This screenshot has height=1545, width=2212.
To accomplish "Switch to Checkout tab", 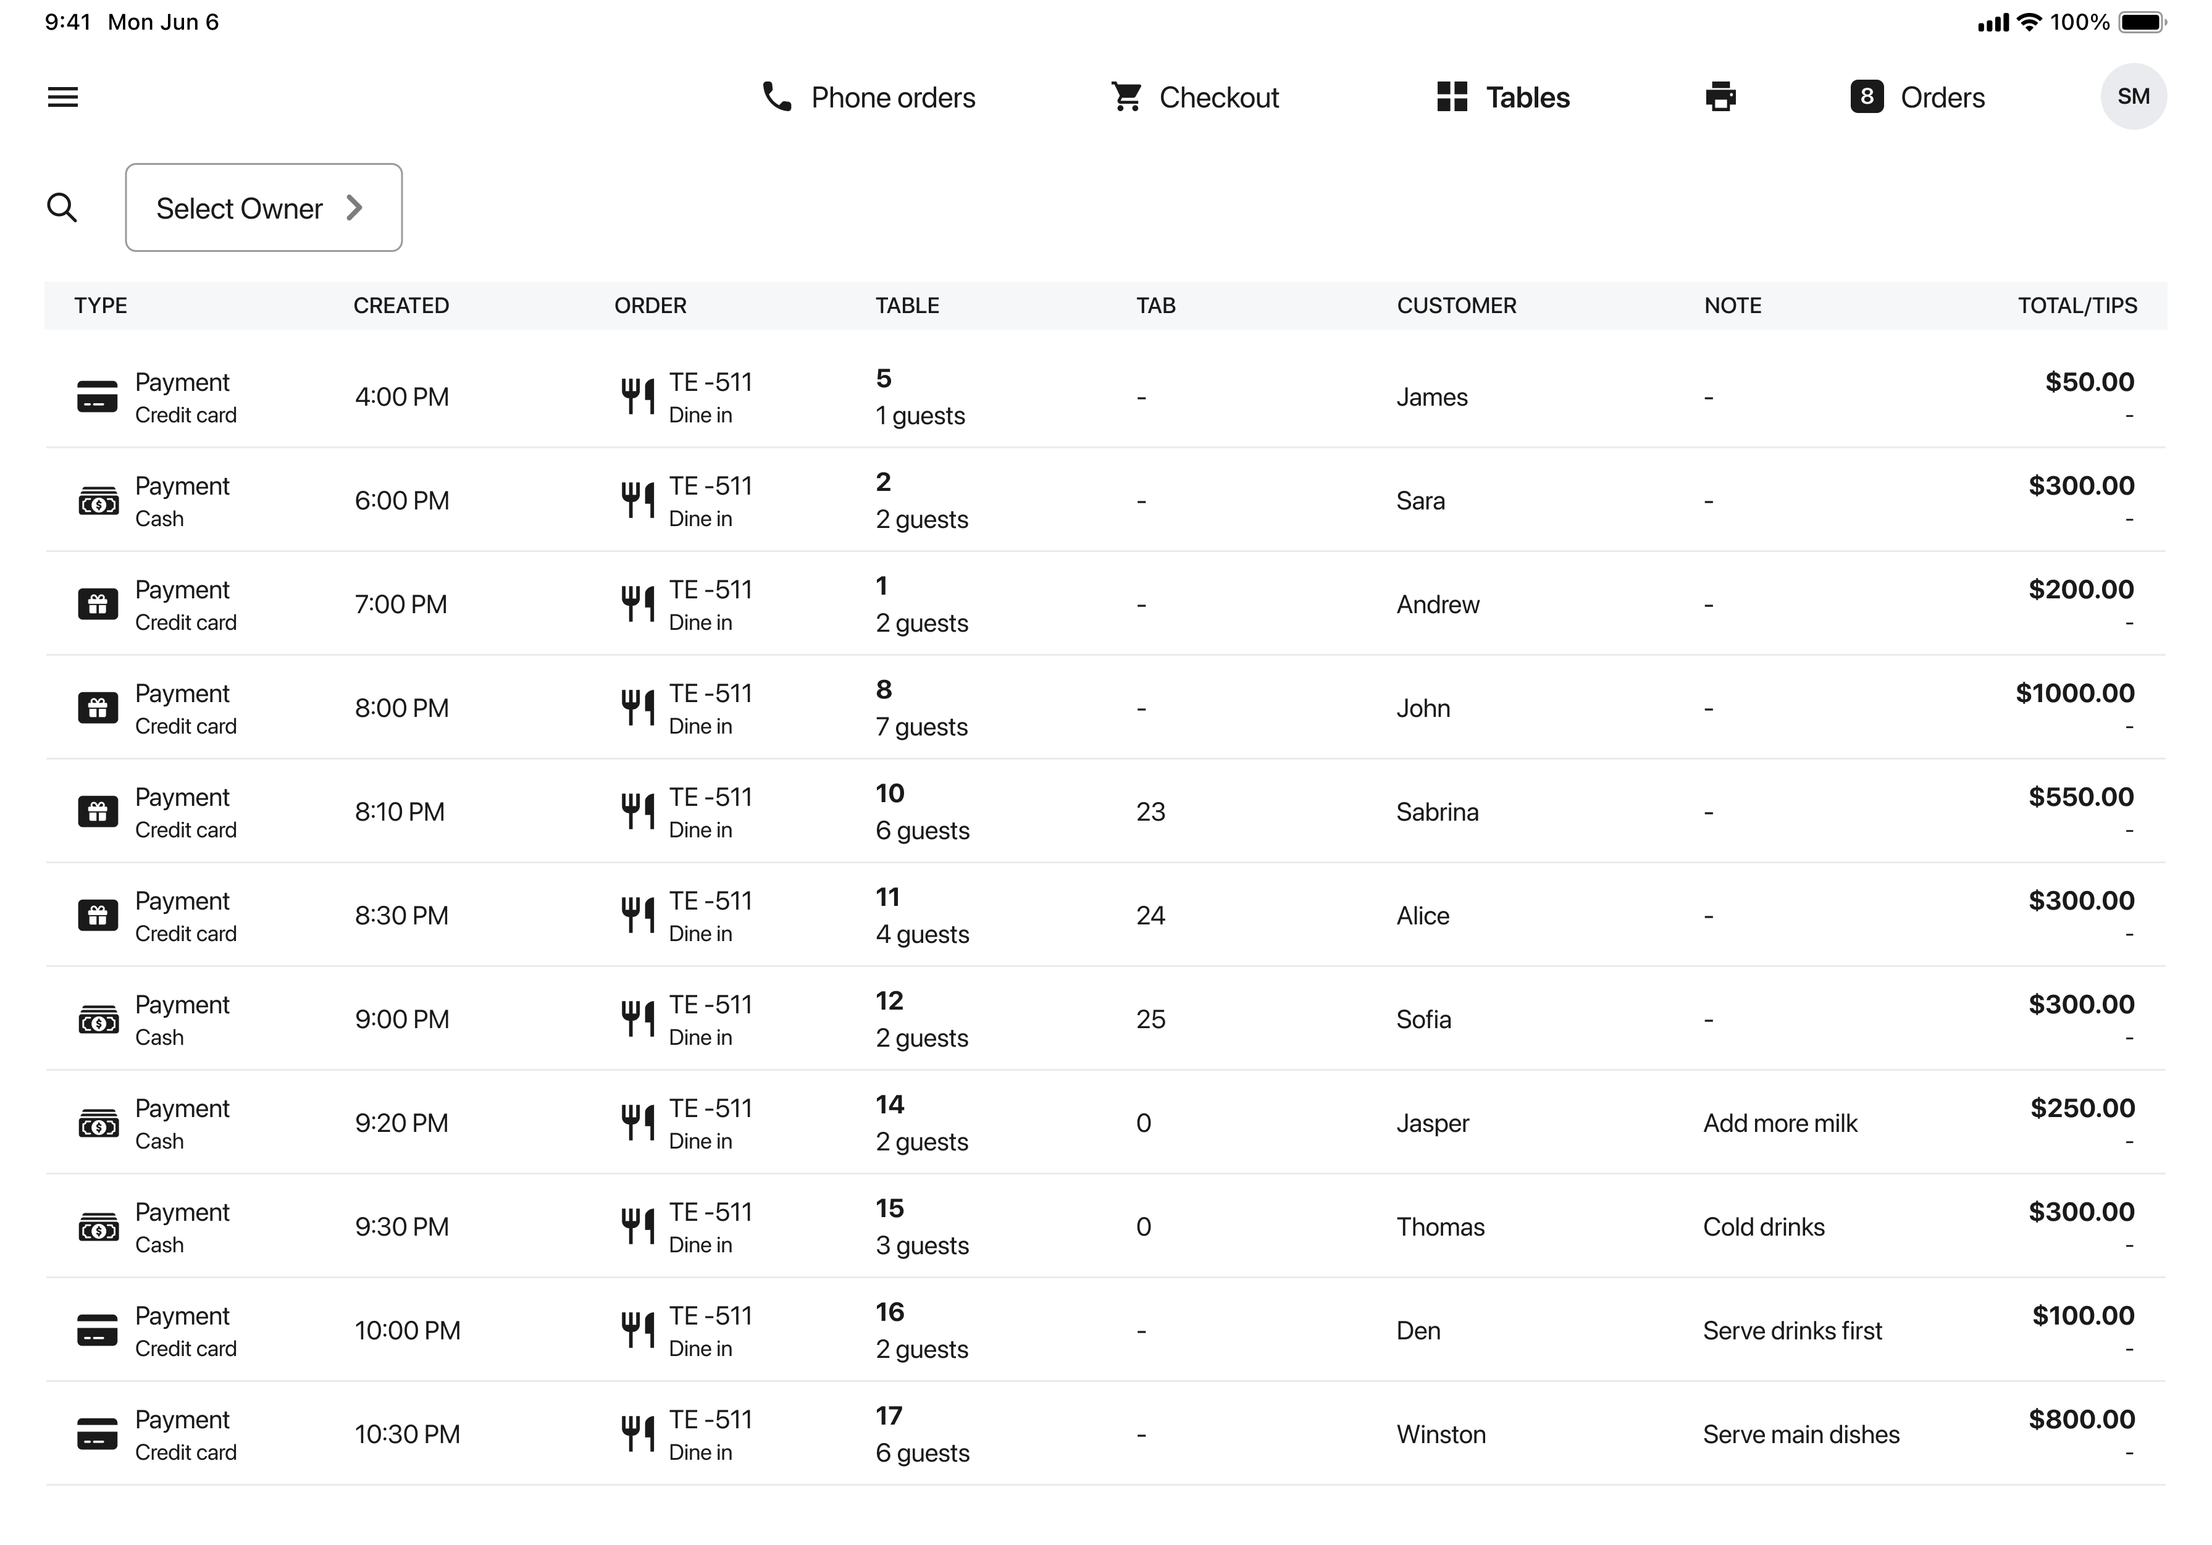I will [x=1195, y=98].
